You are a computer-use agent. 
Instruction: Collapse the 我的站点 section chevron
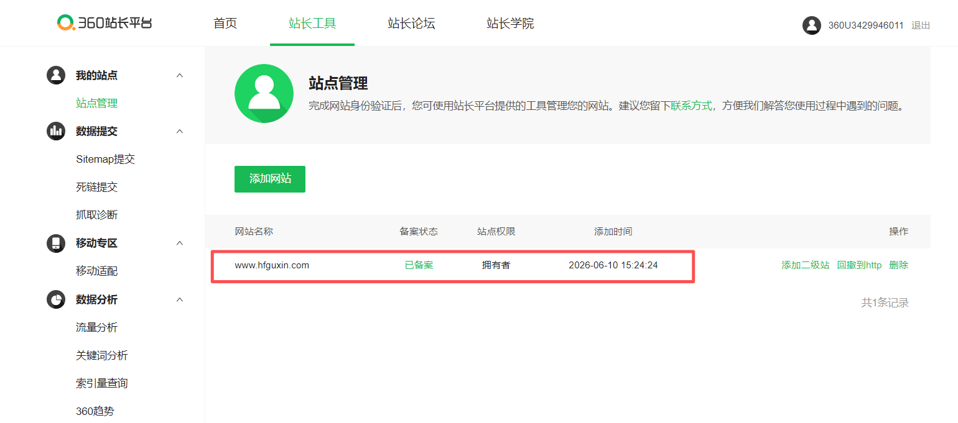(180, 75)
